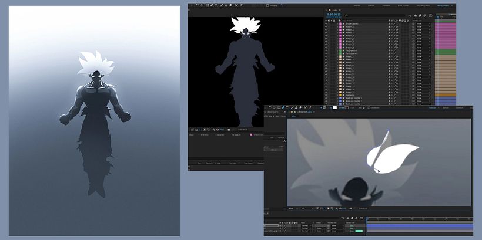This screenshot has height=240, width=482.
Task: Select the Brush tool in top toolbar
Action: (x=221, y=5)
